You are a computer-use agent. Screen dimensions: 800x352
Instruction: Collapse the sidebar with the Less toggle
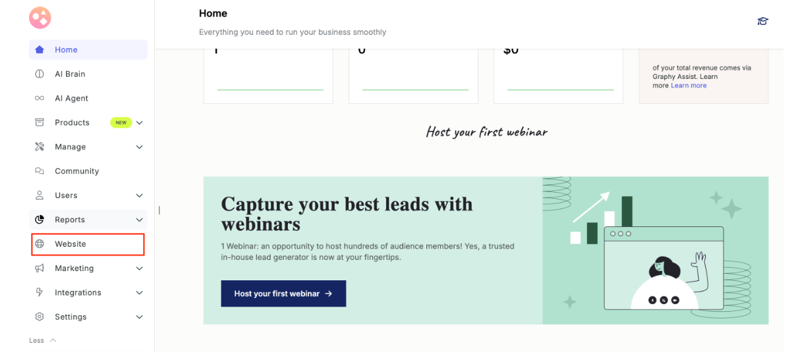(x=43, y=341)
